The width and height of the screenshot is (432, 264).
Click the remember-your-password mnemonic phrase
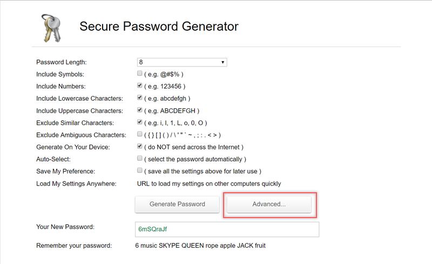click(x=200, y=246)
